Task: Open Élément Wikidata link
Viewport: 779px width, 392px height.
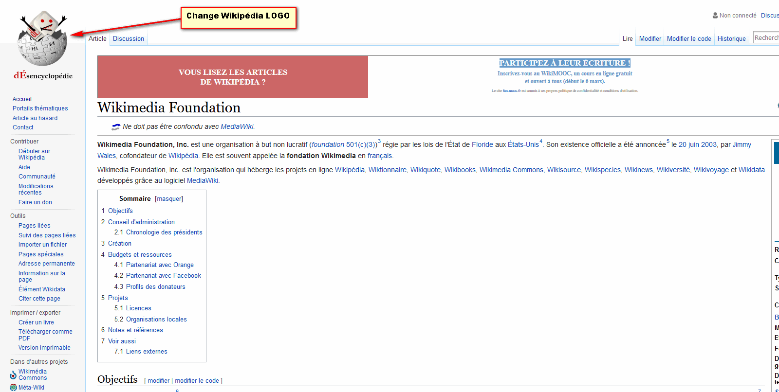Action: pyautogui.click(x=42, y=289)
